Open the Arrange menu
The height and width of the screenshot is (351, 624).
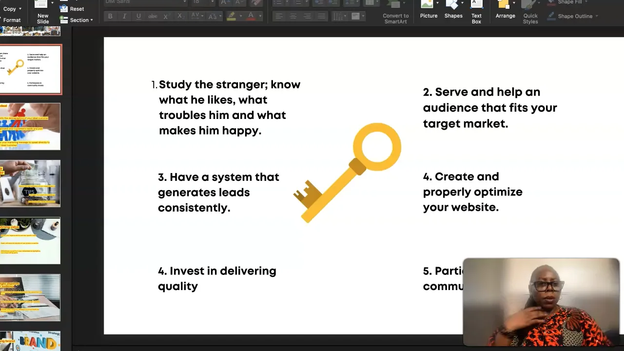[x=505, y=11]
